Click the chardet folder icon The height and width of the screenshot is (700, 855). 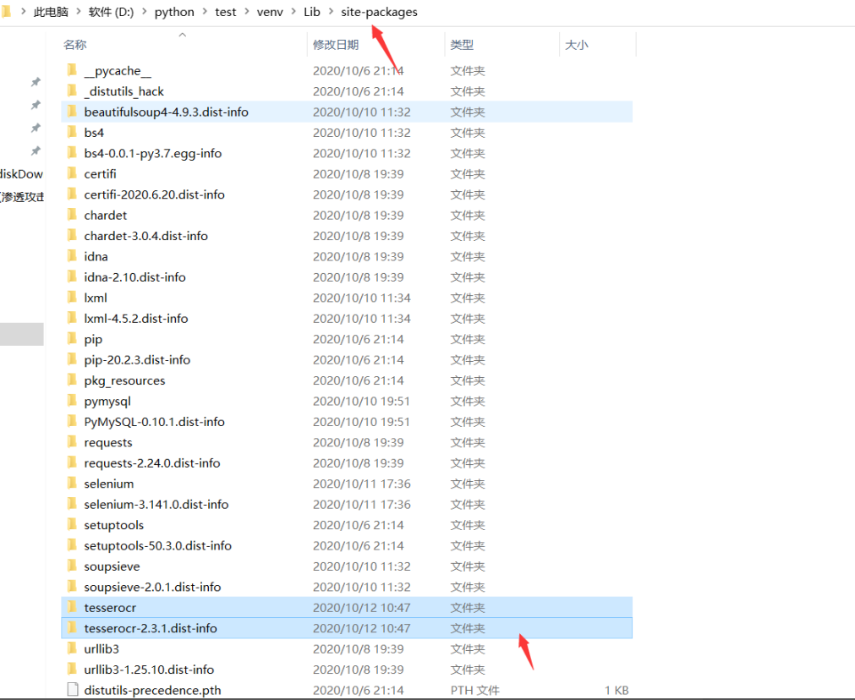click(x=72, y=215)
